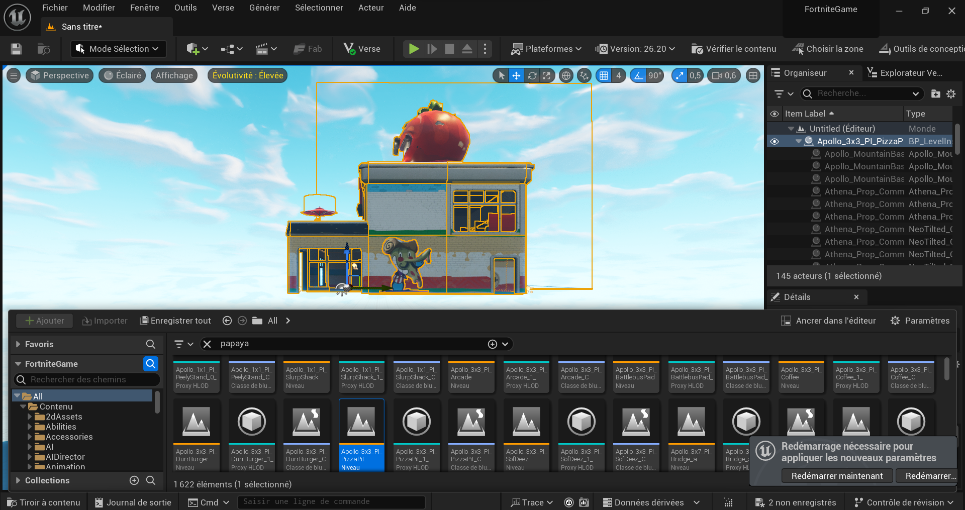Expand the 2dAssets folder in tree
Screen dimensions: 965x510
point(29,417)
